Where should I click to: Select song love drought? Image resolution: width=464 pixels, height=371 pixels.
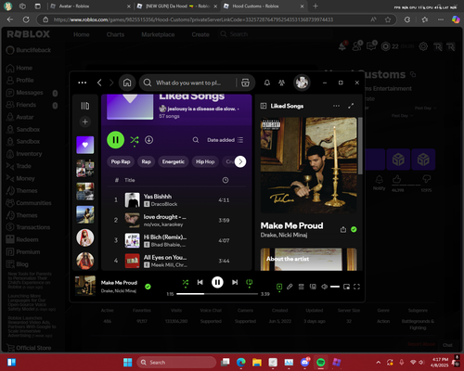(176, 220)
